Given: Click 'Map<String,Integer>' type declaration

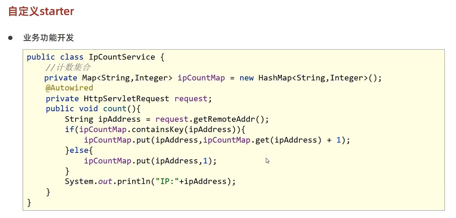Looking at the screenshot, I should tap(127, 78).
